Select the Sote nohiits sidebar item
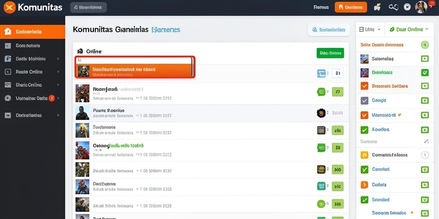Viewport: 439px width, 219px height. click(x=33, y=45)
